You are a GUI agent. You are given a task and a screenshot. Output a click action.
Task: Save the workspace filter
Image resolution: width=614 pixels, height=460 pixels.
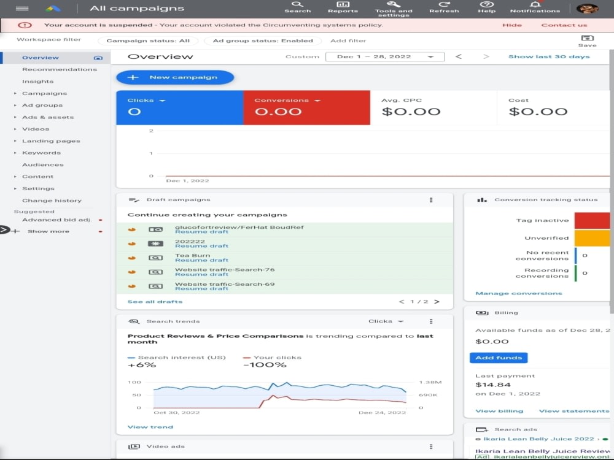click(x=588, y=40)
